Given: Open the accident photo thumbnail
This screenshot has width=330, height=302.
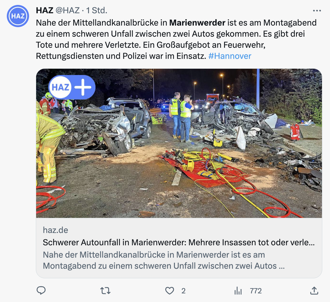Looking at the screenshot, I should [179, 143].
